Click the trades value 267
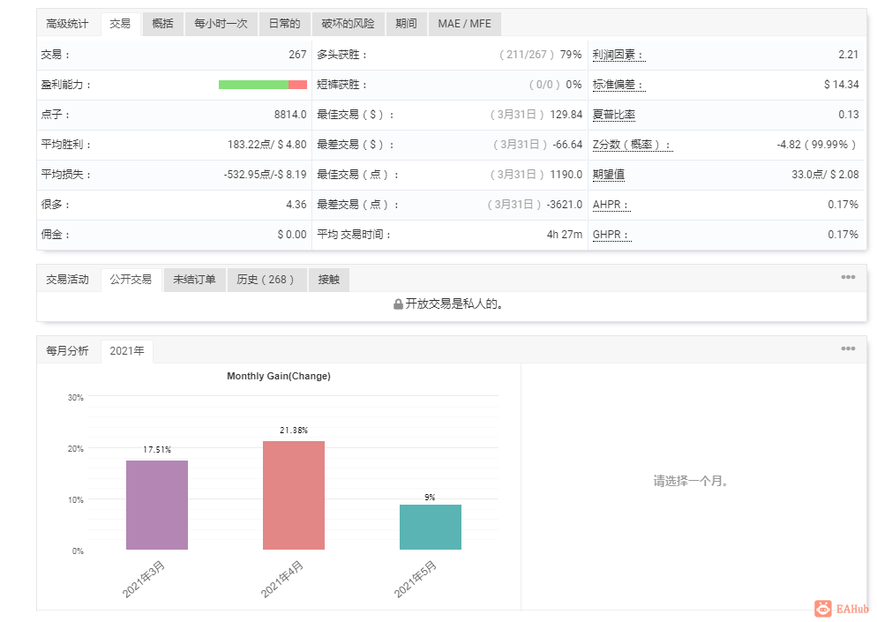The height and width of the screenshot is (622, 877). coord(297,55)
